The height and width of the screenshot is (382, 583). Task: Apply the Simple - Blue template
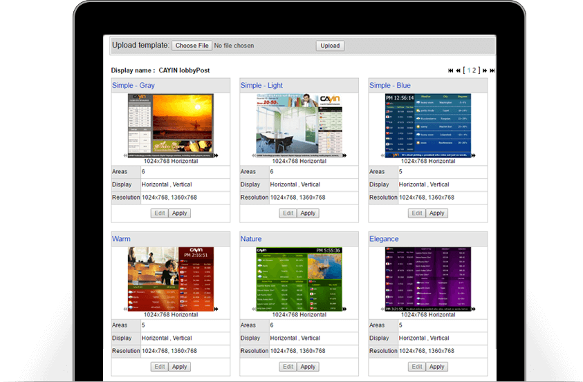click(437, 213)
